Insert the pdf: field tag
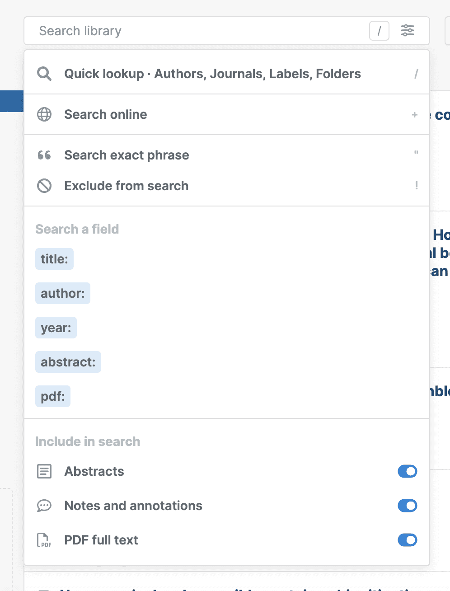 (x=53, y=396)
